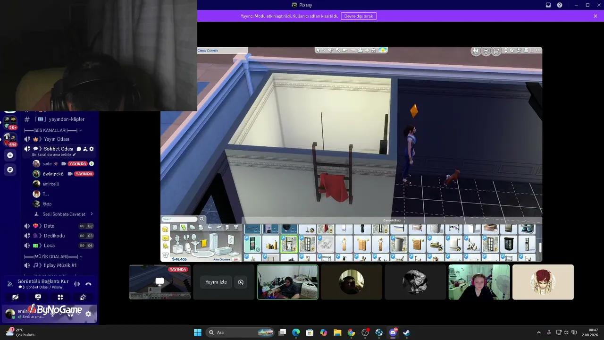
Task: Open Windows Start menu
Action: [x=198, y=332]
